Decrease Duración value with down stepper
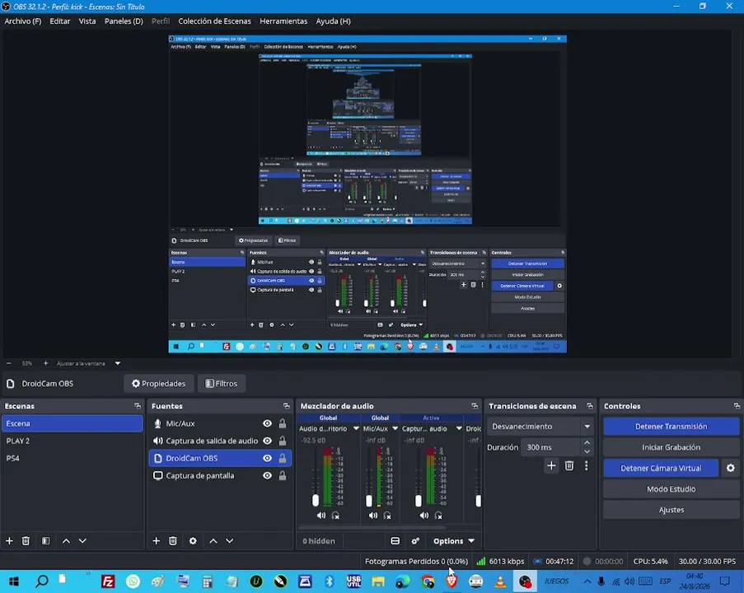Image resolution: width=744 pixels, height=593 pixels. (587, 451)
